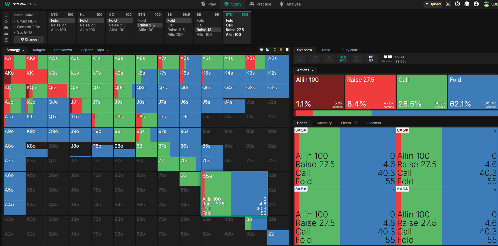This screenshot has width=498, height=246.
Task: Click the gamepad practice icon
Action: 6,34
